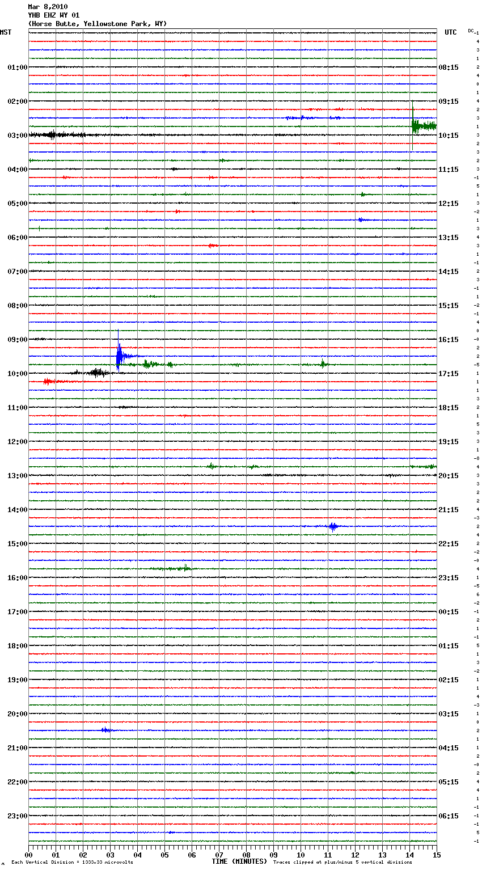Click the TIME (MINUTES) axis title
This screenshot has height=870, width=482.
pos(239,861)
